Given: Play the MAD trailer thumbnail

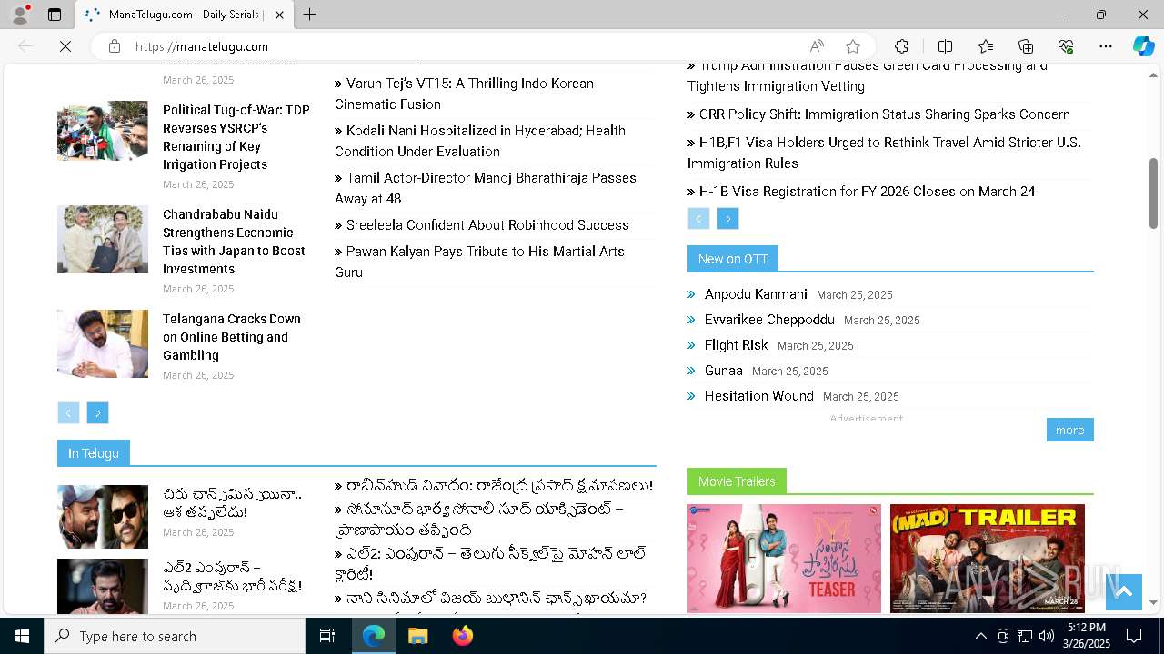Looking at the screenshot, I should click(988, 559).
